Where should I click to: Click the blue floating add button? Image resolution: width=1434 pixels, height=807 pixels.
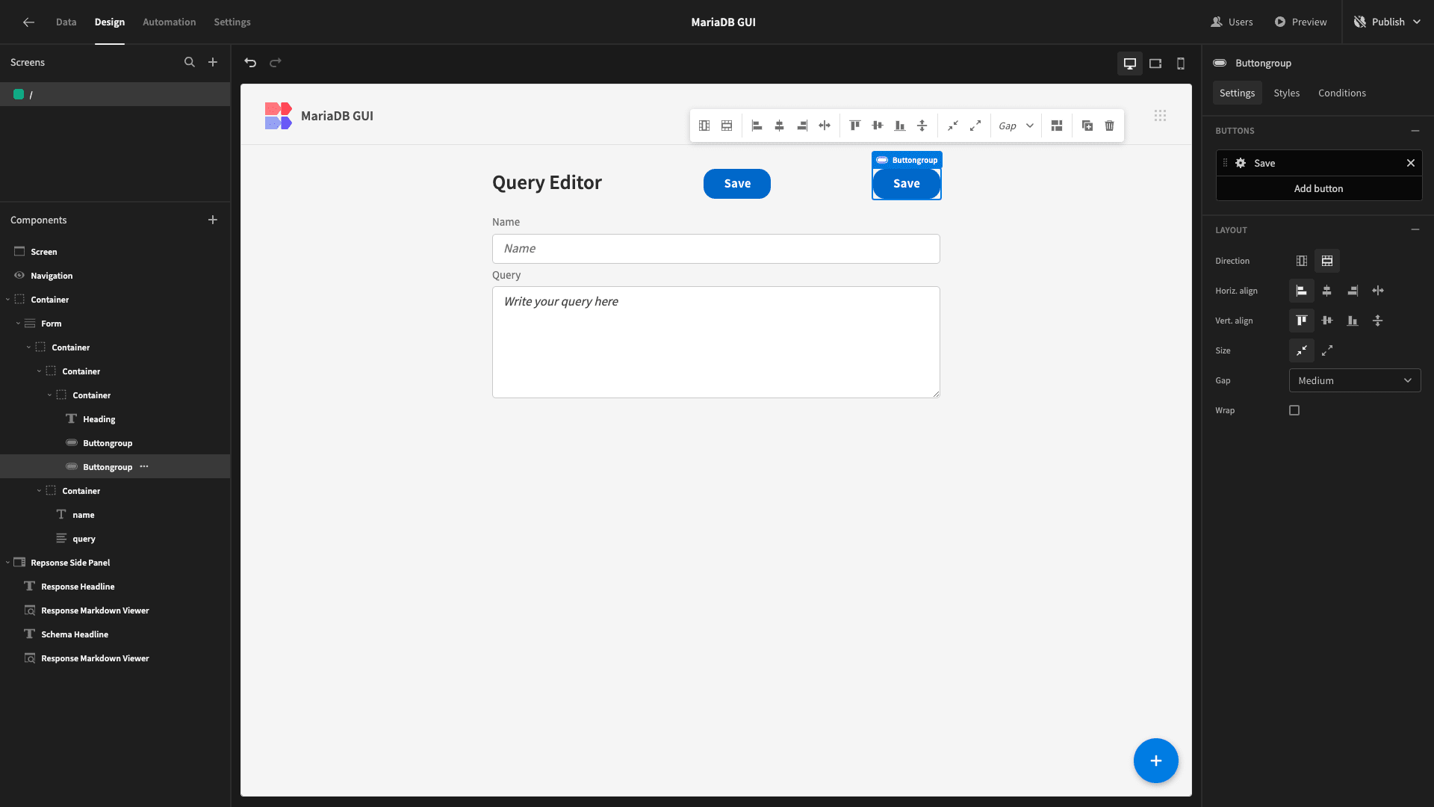(1155, 761)
